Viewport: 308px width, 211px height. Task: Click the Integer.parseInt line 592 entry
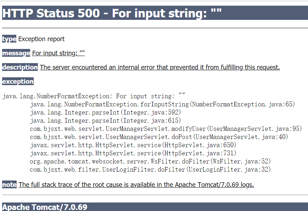click(105, 112)
